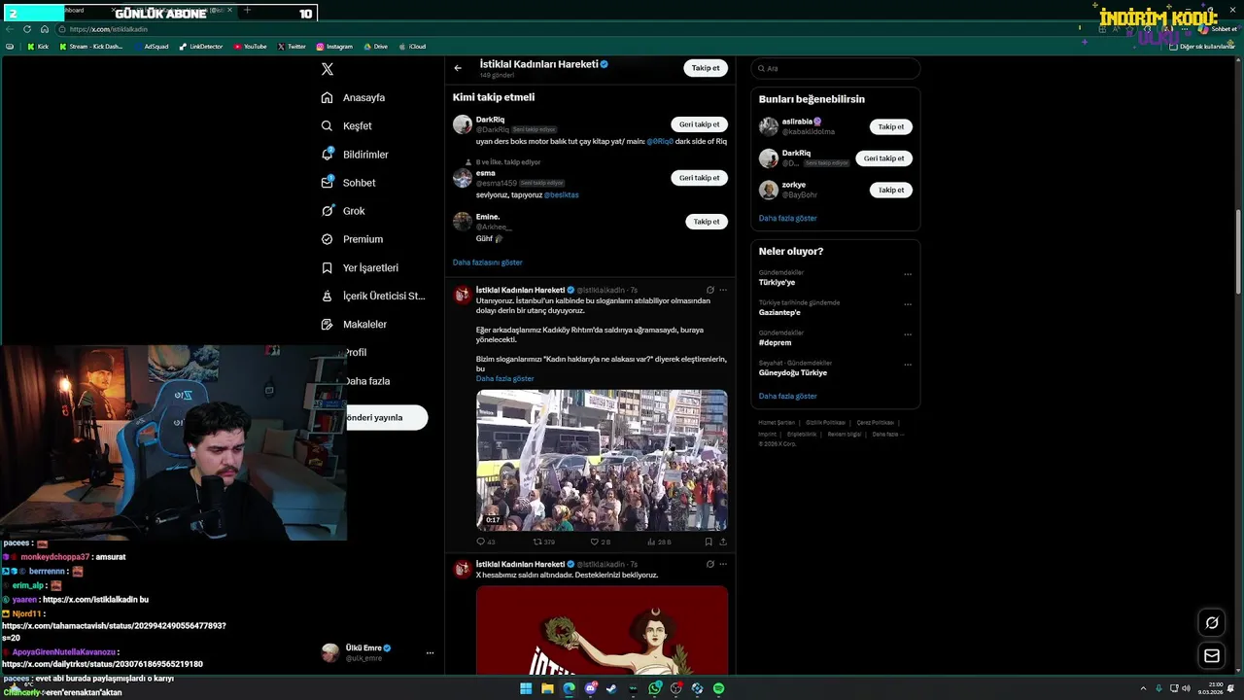This screenshot has width=1244, height=700.
Task: Click the X logo in sidebar
Action: click(328, 69)
